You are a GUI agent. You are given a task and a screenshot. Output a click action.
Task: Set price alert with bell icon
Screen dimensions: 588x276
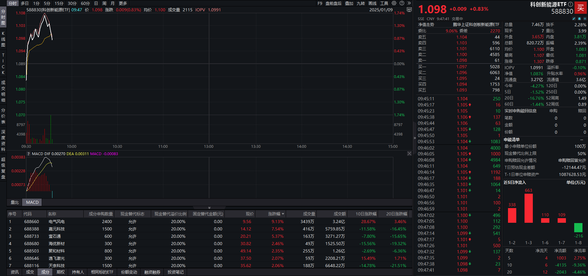[x=579, y=19]
